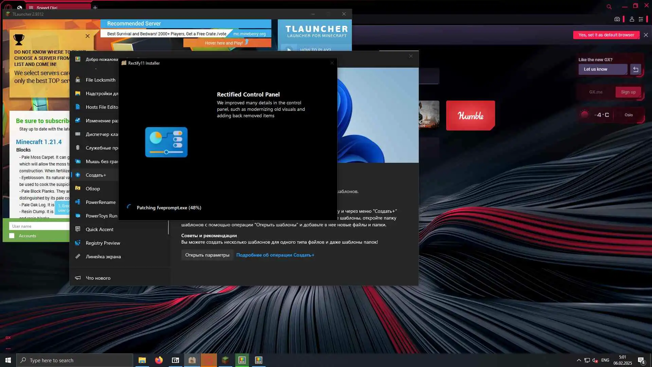Select Hosts File Editor sidebar icon
This screenshot has height=367, width=652.
tap(78, 107)
